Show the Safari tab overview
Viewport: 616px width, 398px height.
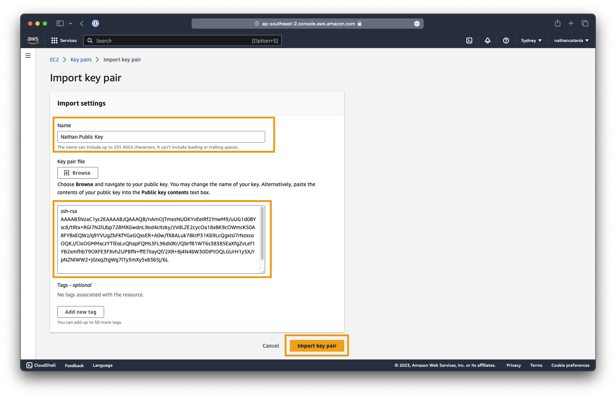pos(585,24)
